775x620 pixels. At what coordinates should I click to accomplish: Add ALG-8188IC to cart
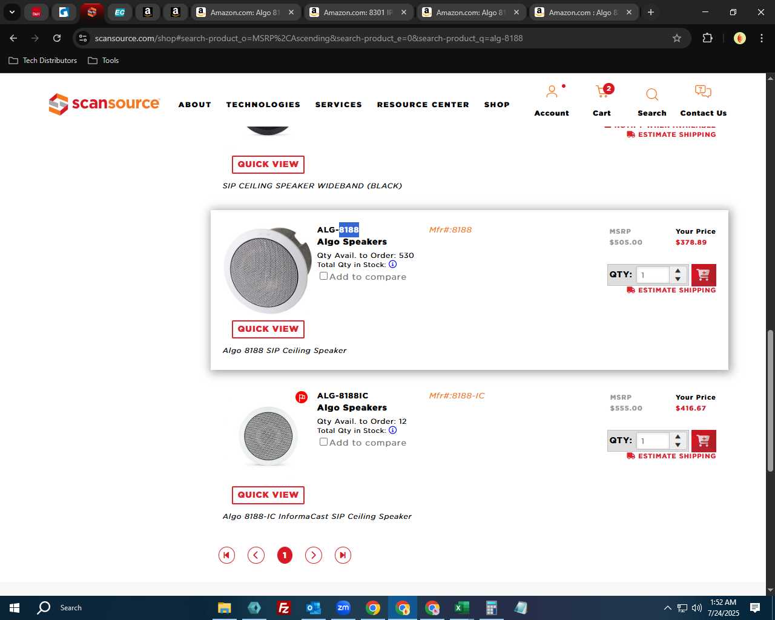click(704, 441)
